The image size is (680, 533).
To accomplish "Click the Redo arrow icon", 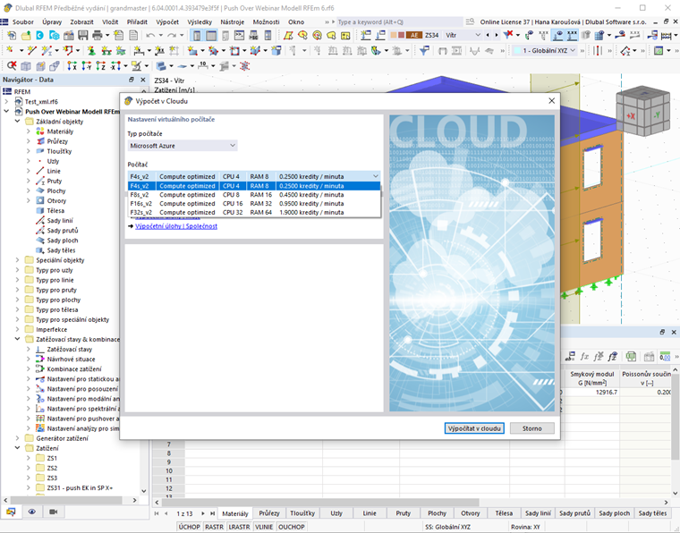I will point(172,36).
